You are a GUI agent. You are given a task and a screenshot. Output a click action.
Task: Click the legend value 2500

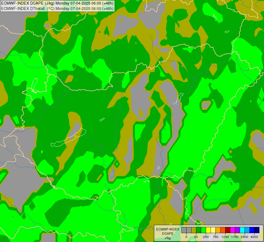click(x=245, y=237)
